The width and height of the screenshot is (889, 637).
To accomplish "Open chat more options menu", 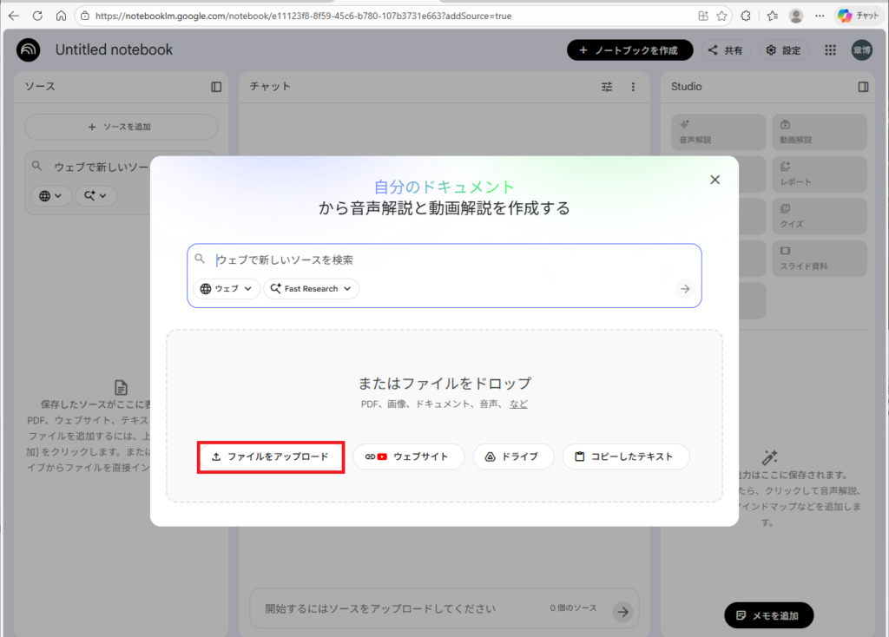I will click(x=633, y=87).
